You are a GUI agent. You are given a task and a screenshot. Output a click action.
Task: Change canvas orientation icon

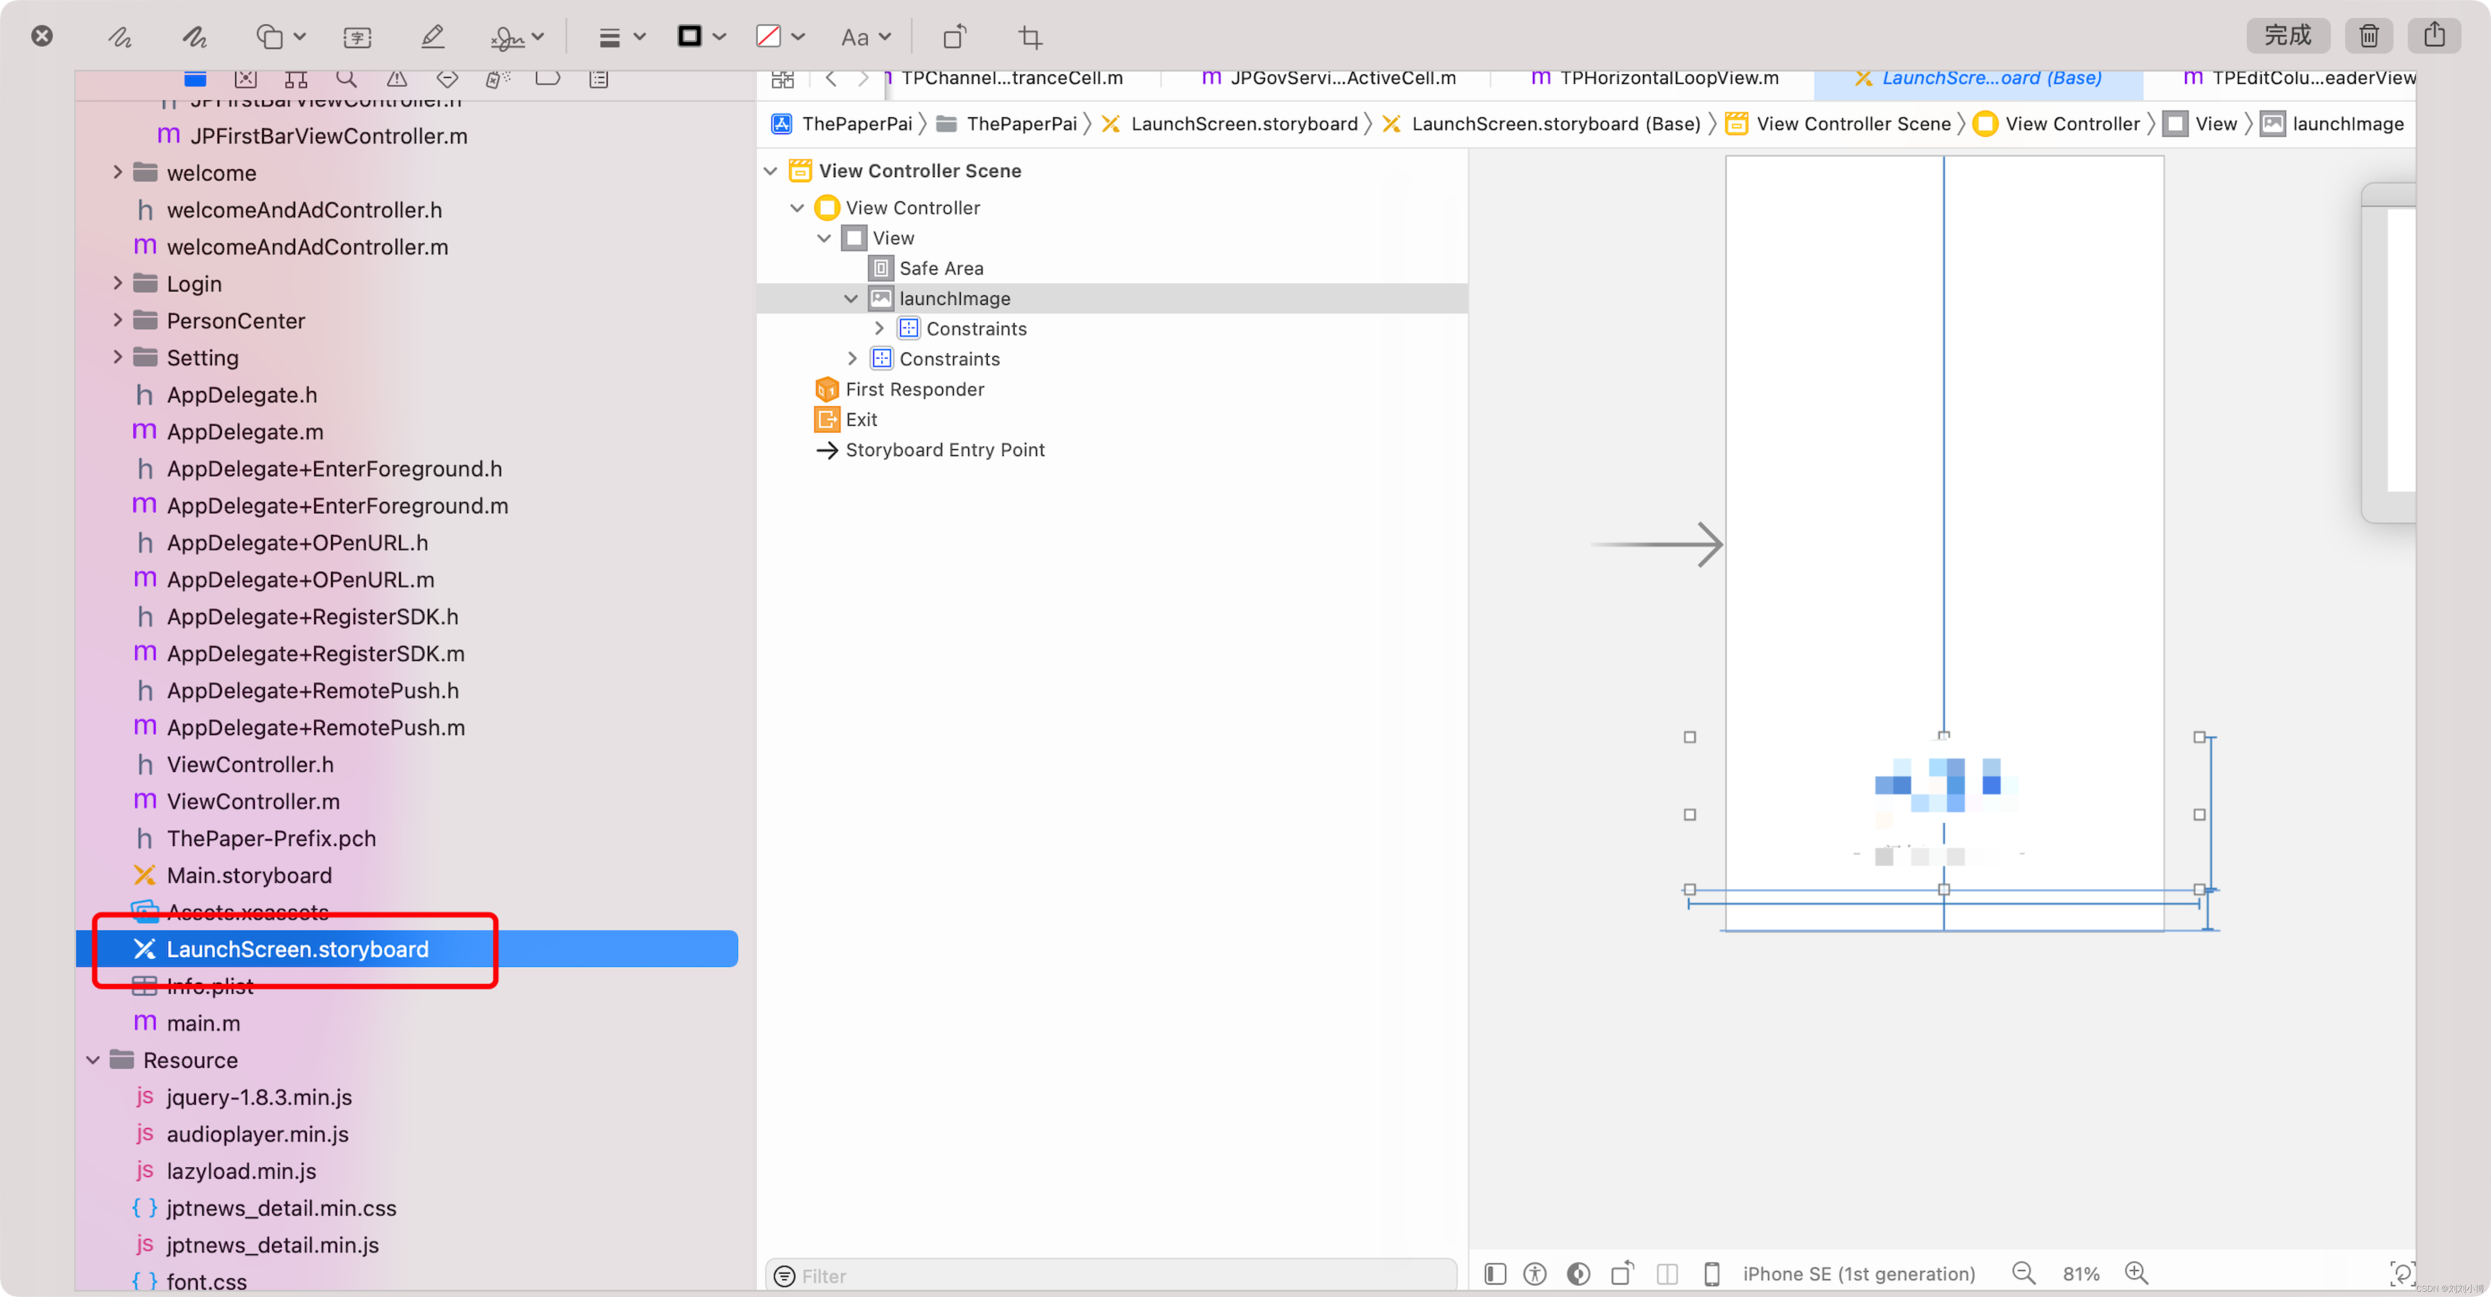click(1623, 1274)
